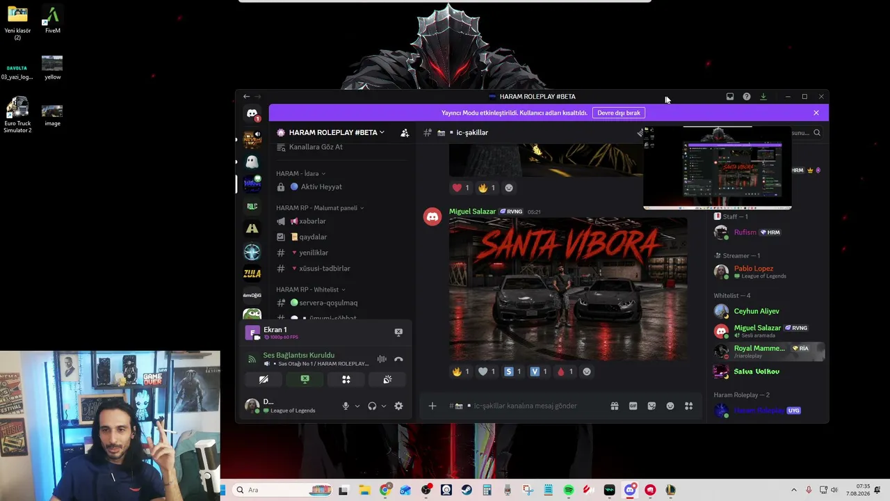Open Euro Truck Simulator 2 desktop shortcut
This screenshot has height=501, width=890.
point(17,116)
